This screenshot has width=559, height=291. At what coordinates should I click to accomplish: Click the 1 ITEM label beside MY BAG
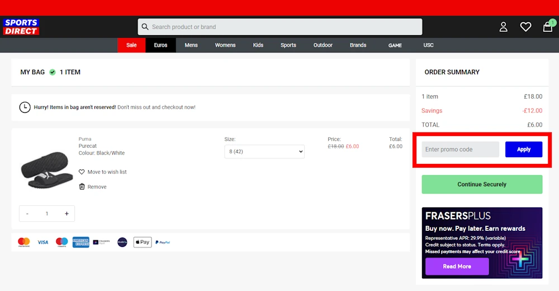(70, 72)
